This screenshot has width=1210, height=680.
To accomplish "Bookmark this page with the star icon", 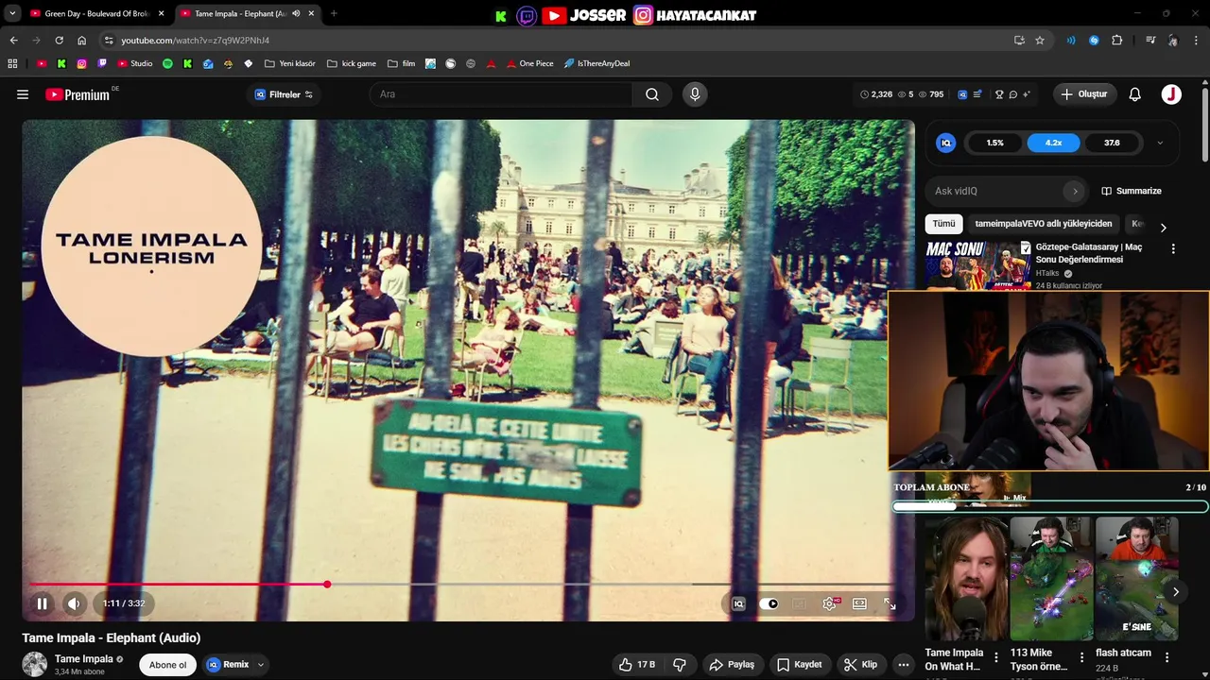I will point(1040,41).
